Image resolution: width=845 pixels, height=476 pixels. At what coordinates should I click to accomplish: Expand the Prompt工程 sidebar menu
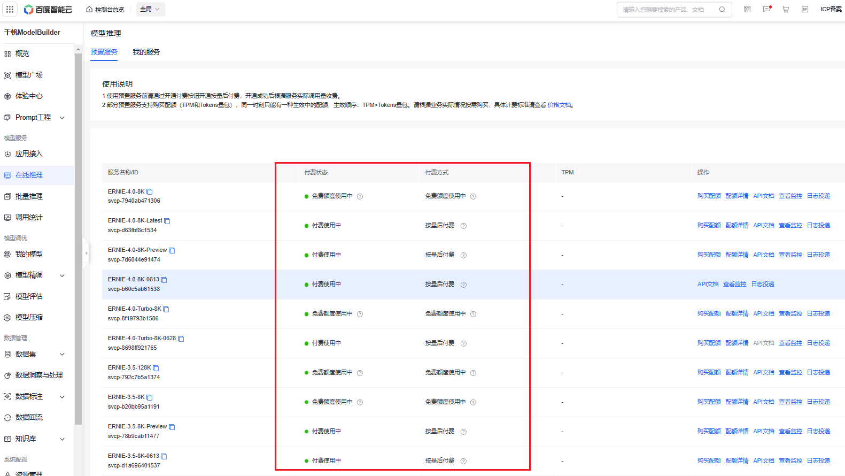click(62, 118)
